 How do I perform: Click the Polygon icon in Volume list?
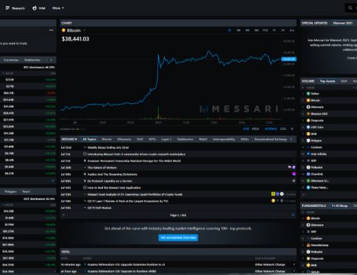[308, 140]
